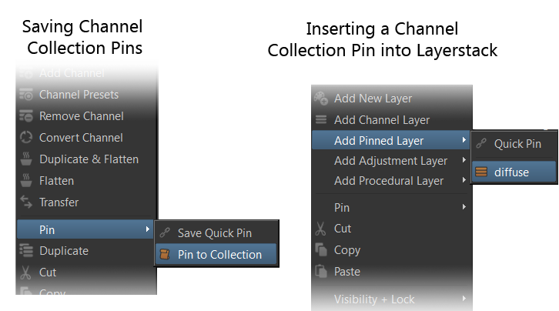
Task: Click the Add Channel icon
Action: pos(25,73)
